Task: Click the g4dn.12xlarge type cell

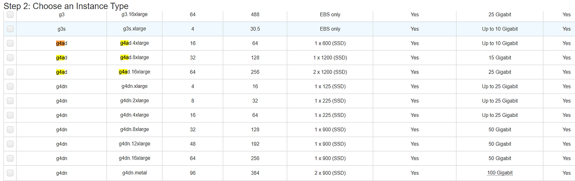Action: [134, 144]
